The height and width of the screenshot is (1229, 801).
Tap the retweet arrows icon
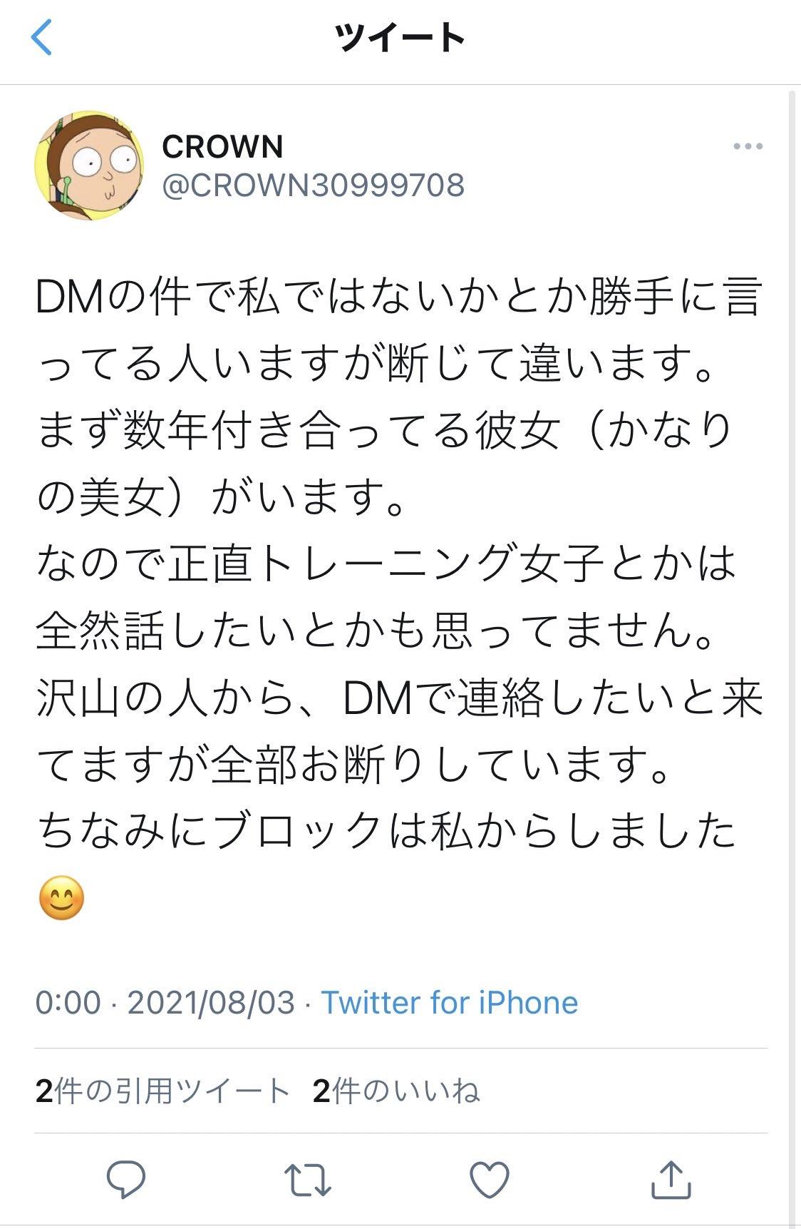click(x=307, y=1179)
